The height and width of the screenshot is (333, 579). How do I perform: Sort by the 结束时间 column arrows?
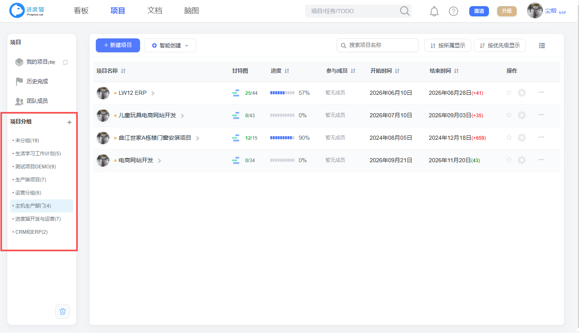coord(456,71)
